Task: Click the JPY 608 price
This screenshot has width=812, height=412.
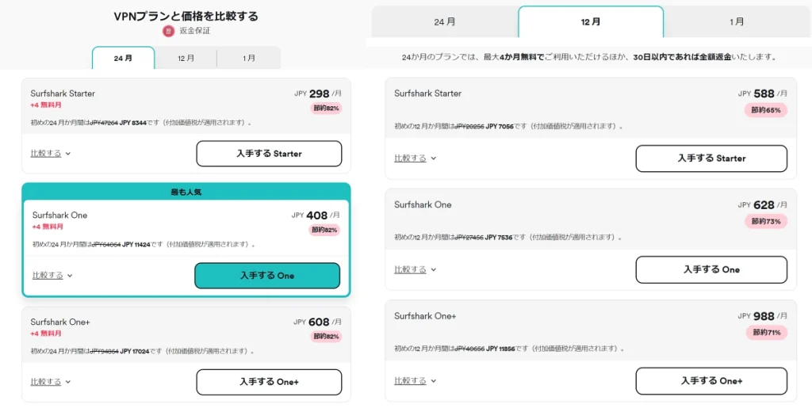Action: tap(318, 322)
